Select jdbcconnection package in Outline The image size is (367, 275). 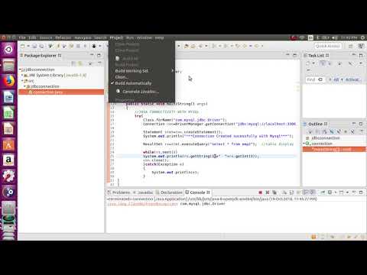tap(326, 137)
